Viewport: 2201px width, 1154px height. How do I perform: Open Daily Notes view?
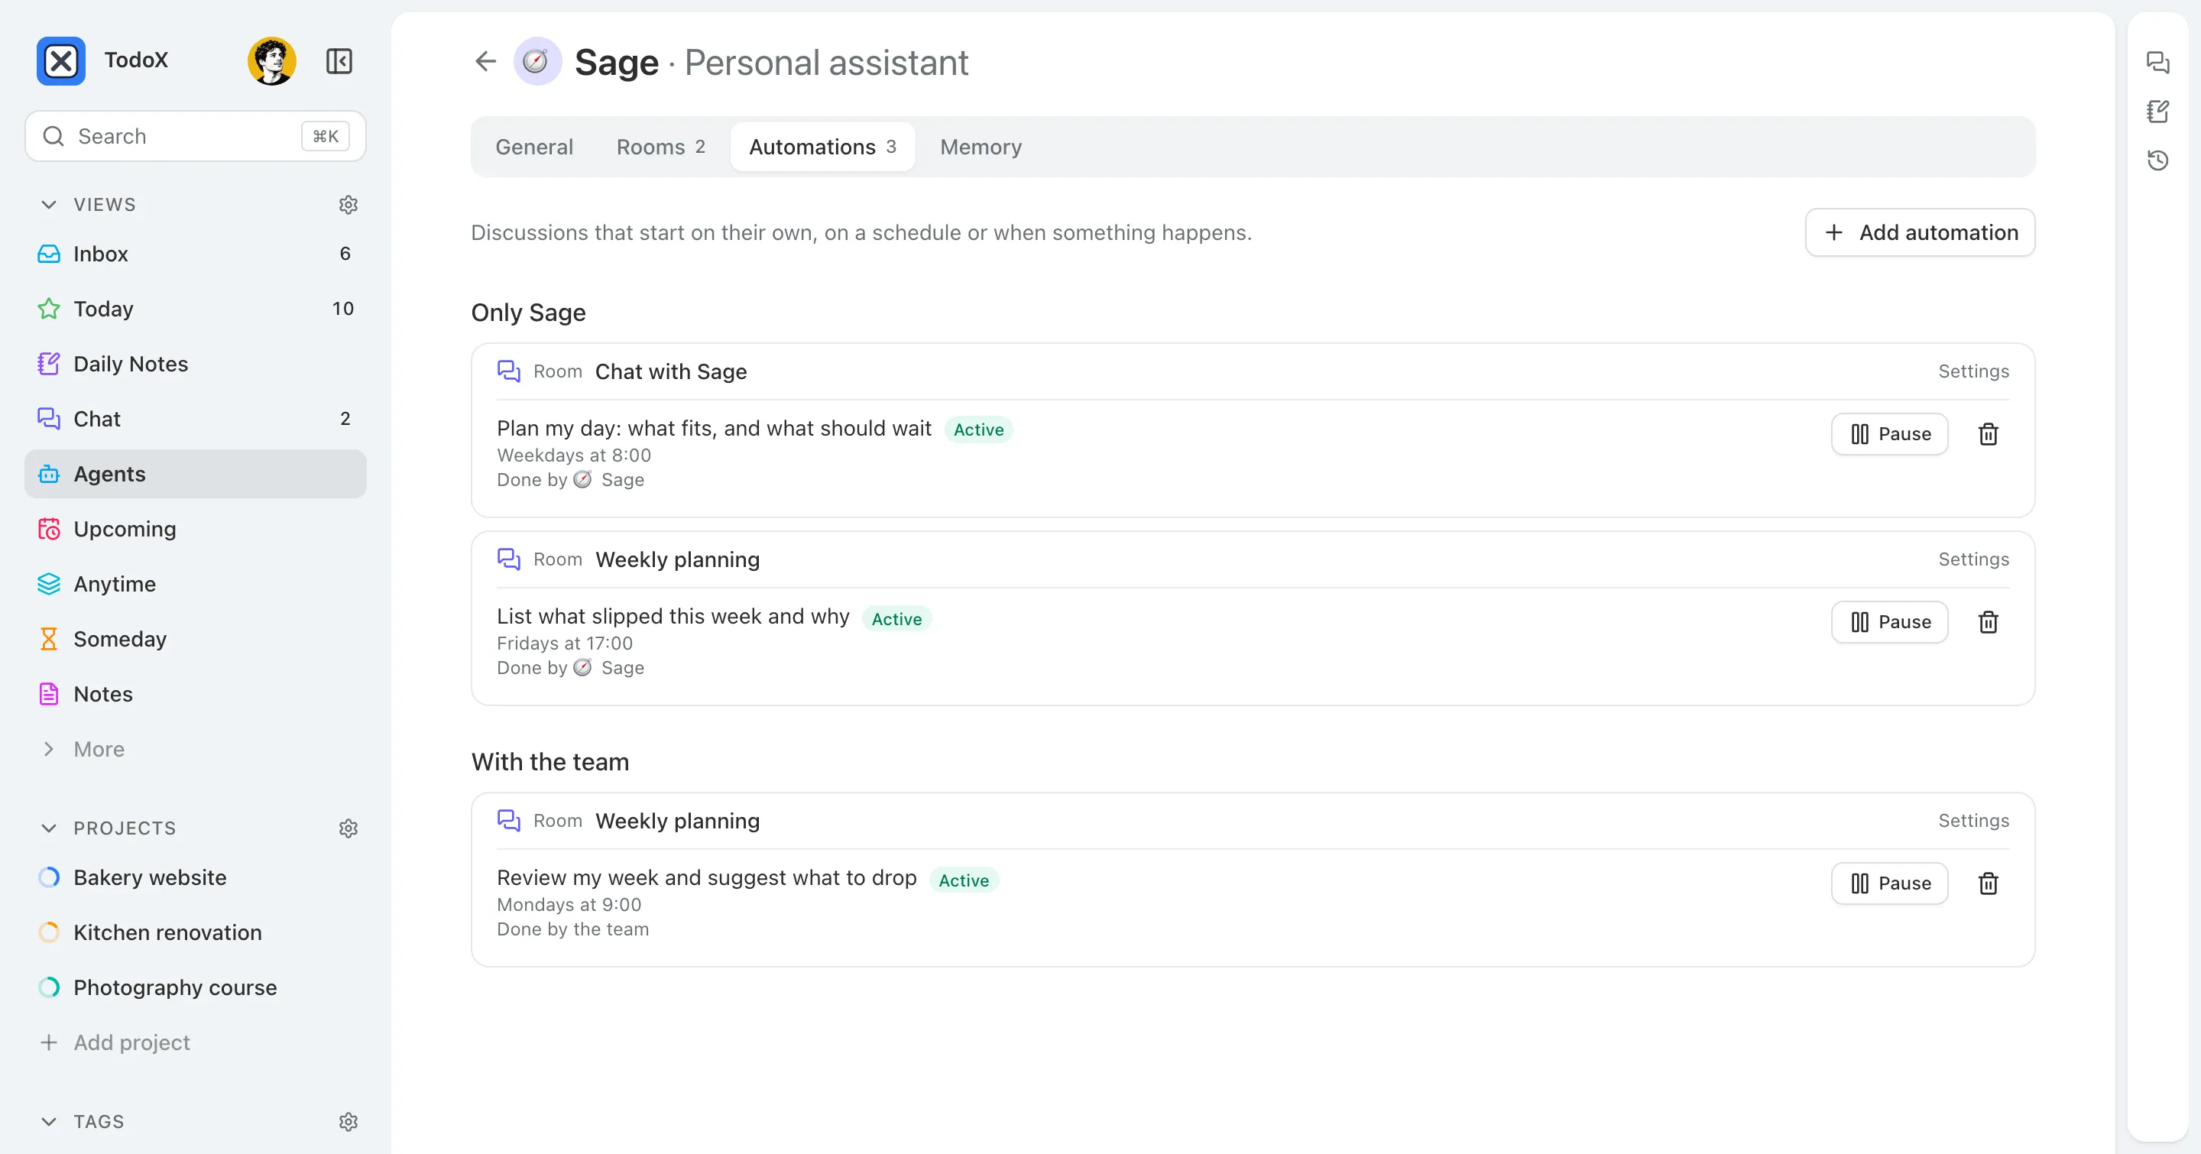click(x=196, y=364)
